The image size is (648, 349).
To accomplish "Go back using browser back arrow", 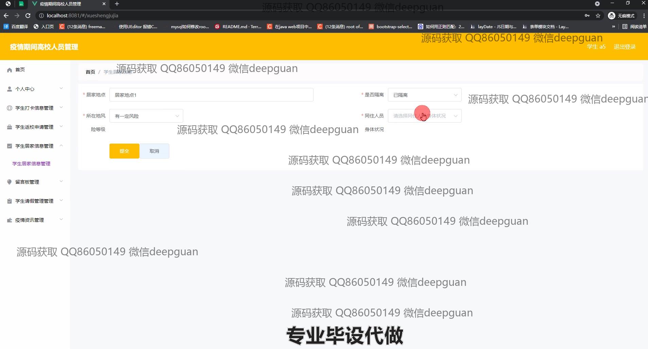I will (6, 16).
